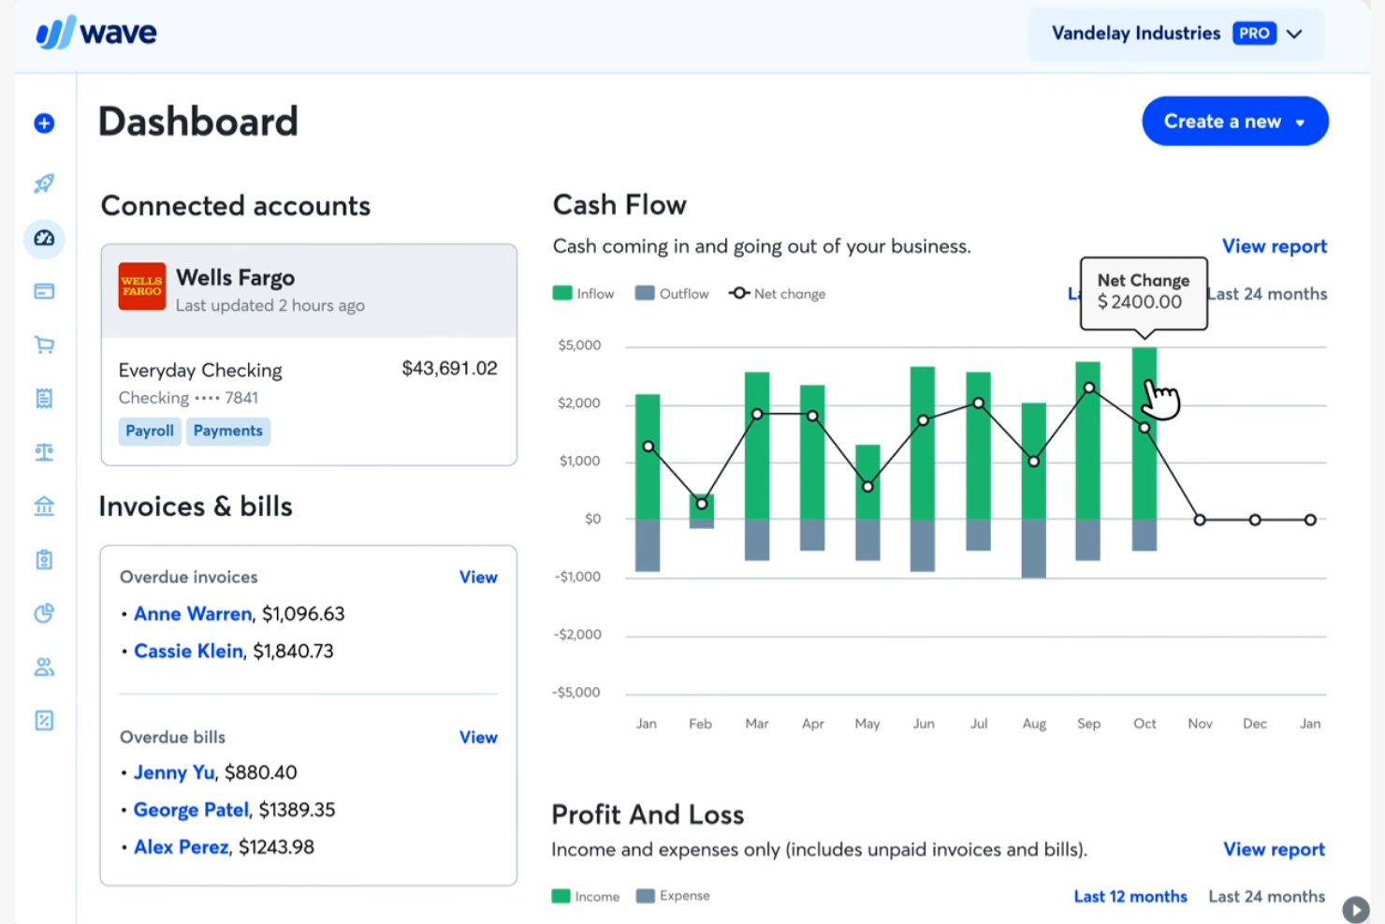Expand the Create a new dropdown
The width and height of the screenshot is (1385, 924).
1234,121
